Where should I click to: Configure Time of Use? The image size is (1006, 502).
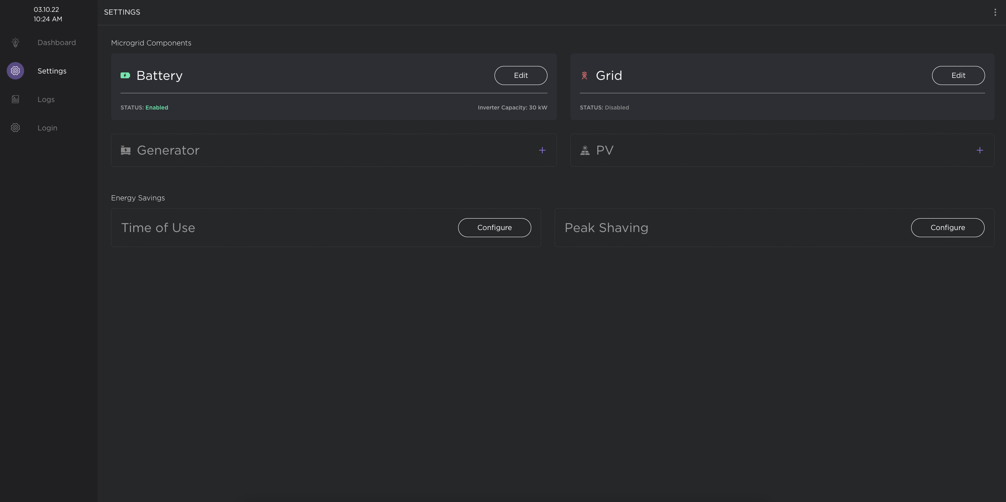494,228
